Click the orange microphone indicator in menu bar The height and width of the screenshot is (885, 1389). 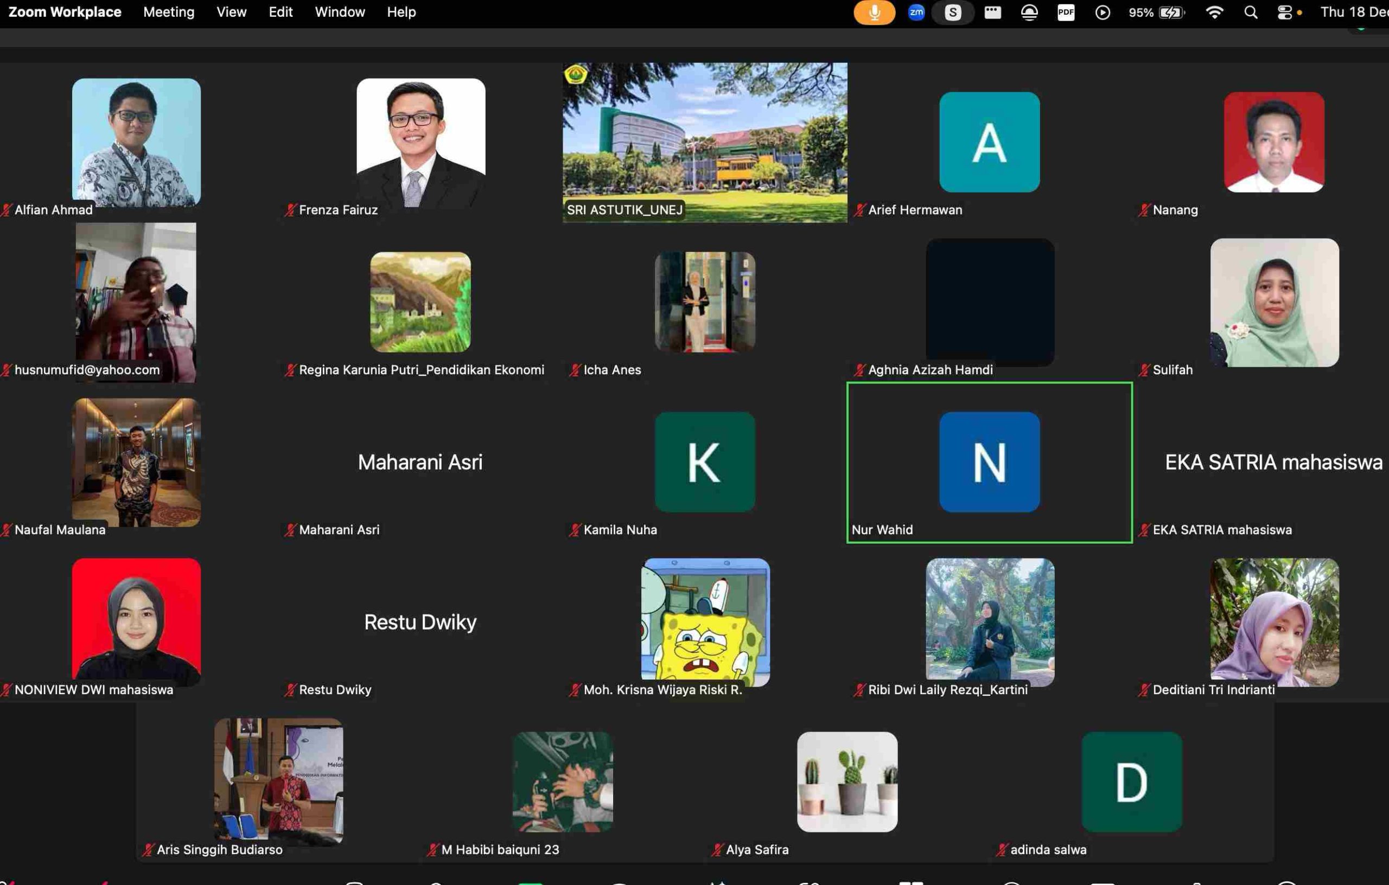[874, 12]
